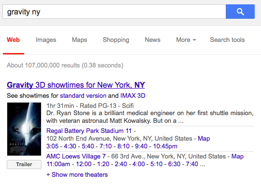This screenshot has width=261, height=184.
Task: Go to the News tab
Action: [152, 40]
